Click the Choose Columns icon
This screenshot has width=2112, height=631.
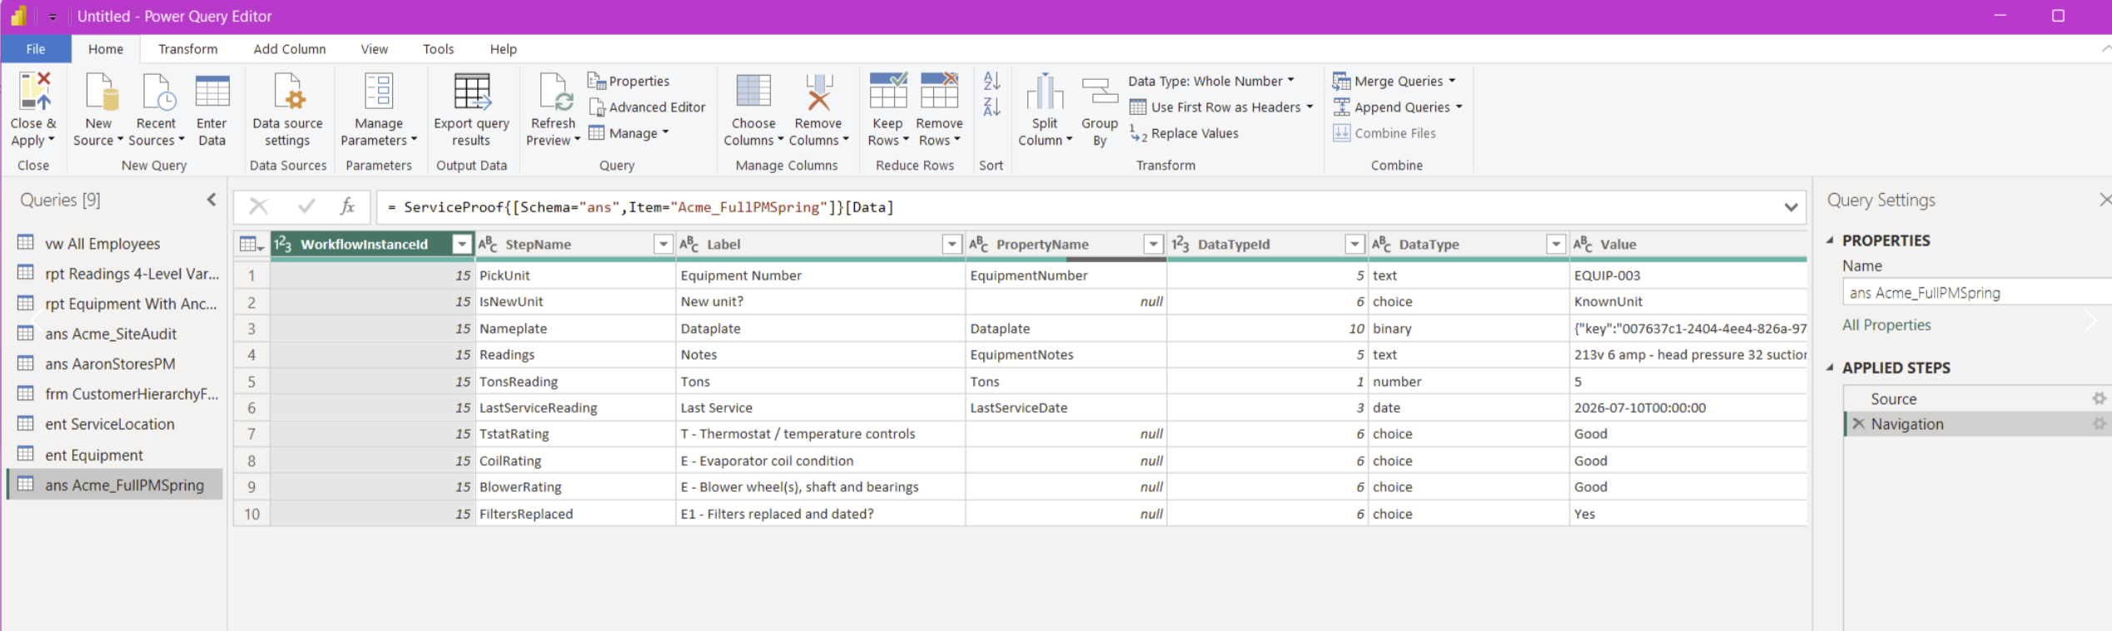[x=753, y=91]
